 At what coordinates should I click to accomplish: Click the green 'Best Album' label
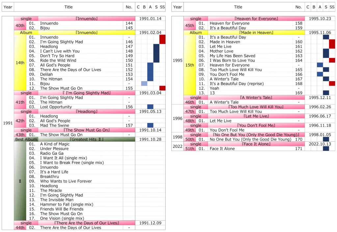tap(26, 140)
